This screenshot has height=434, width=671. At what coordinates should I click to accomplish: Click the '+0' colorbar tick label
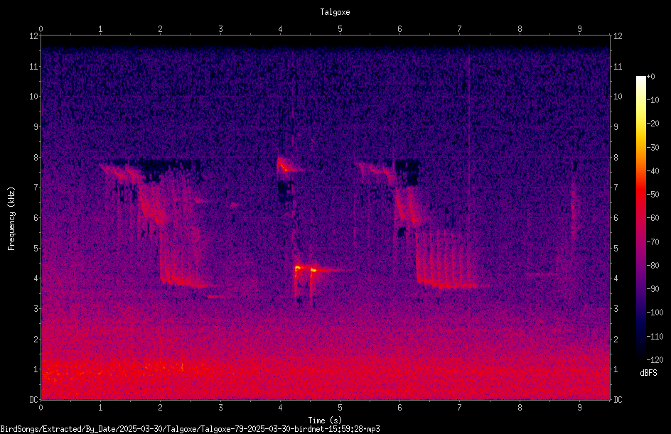point(650,77)
